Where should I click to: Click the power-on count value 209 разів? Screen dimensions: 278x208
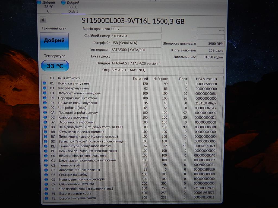210,51
